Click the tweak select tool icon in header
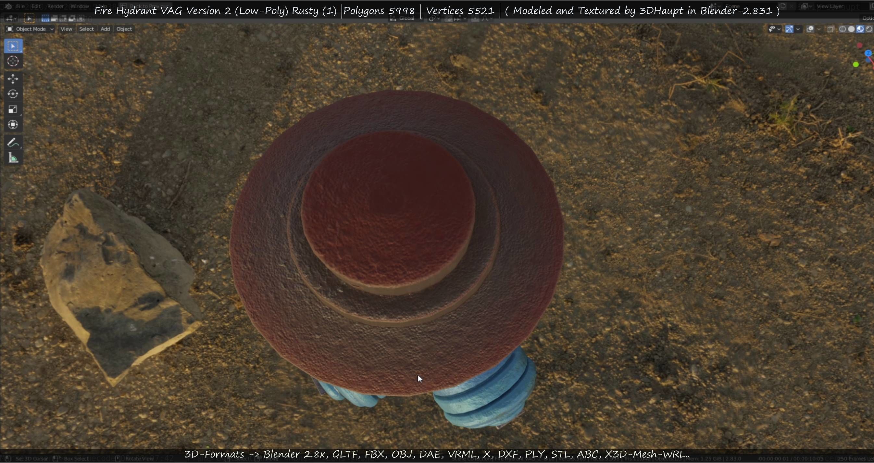874x463 pixels. coord(29,18)
